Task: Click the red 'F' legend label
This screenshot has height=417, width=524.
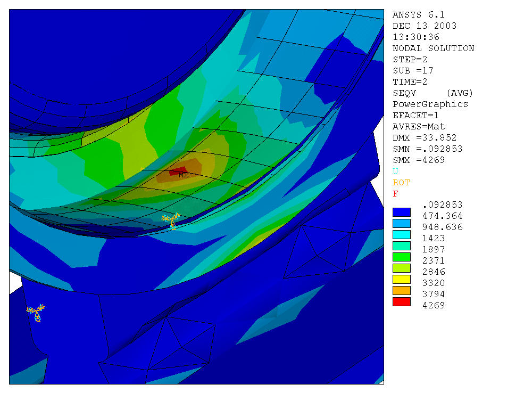Action: point(395,194)
